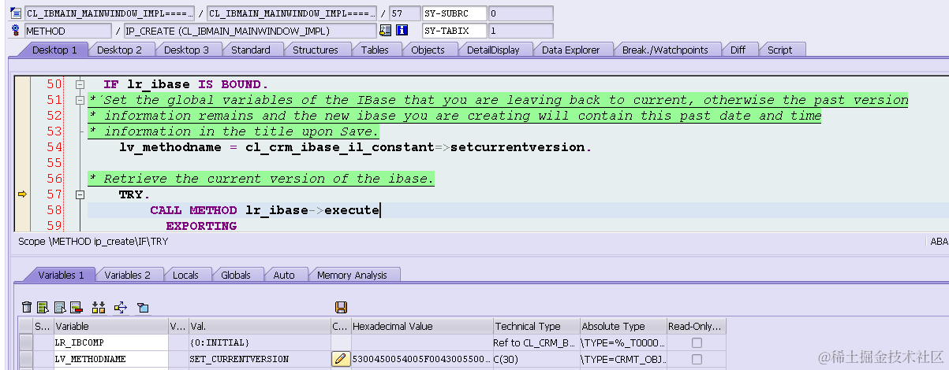
Task: Collapse the comment block at line 51
Action: pos(79,100)
